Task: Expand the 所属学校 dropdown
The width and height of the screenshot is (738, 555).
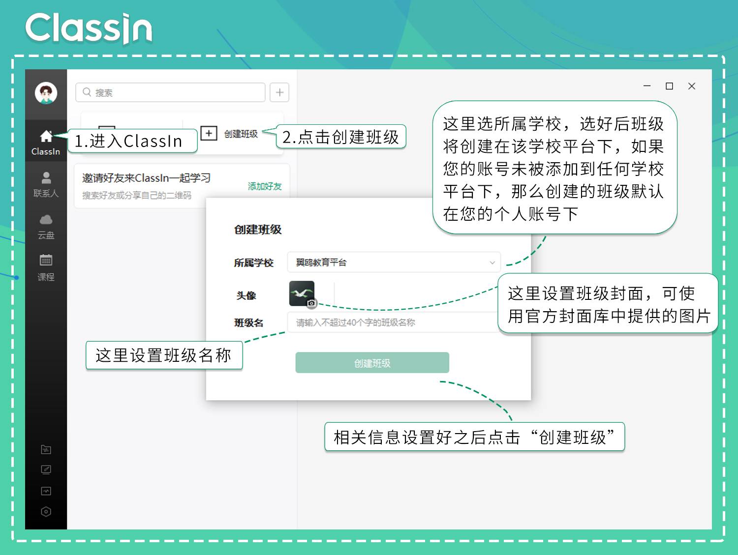Action: click(394, 263)
